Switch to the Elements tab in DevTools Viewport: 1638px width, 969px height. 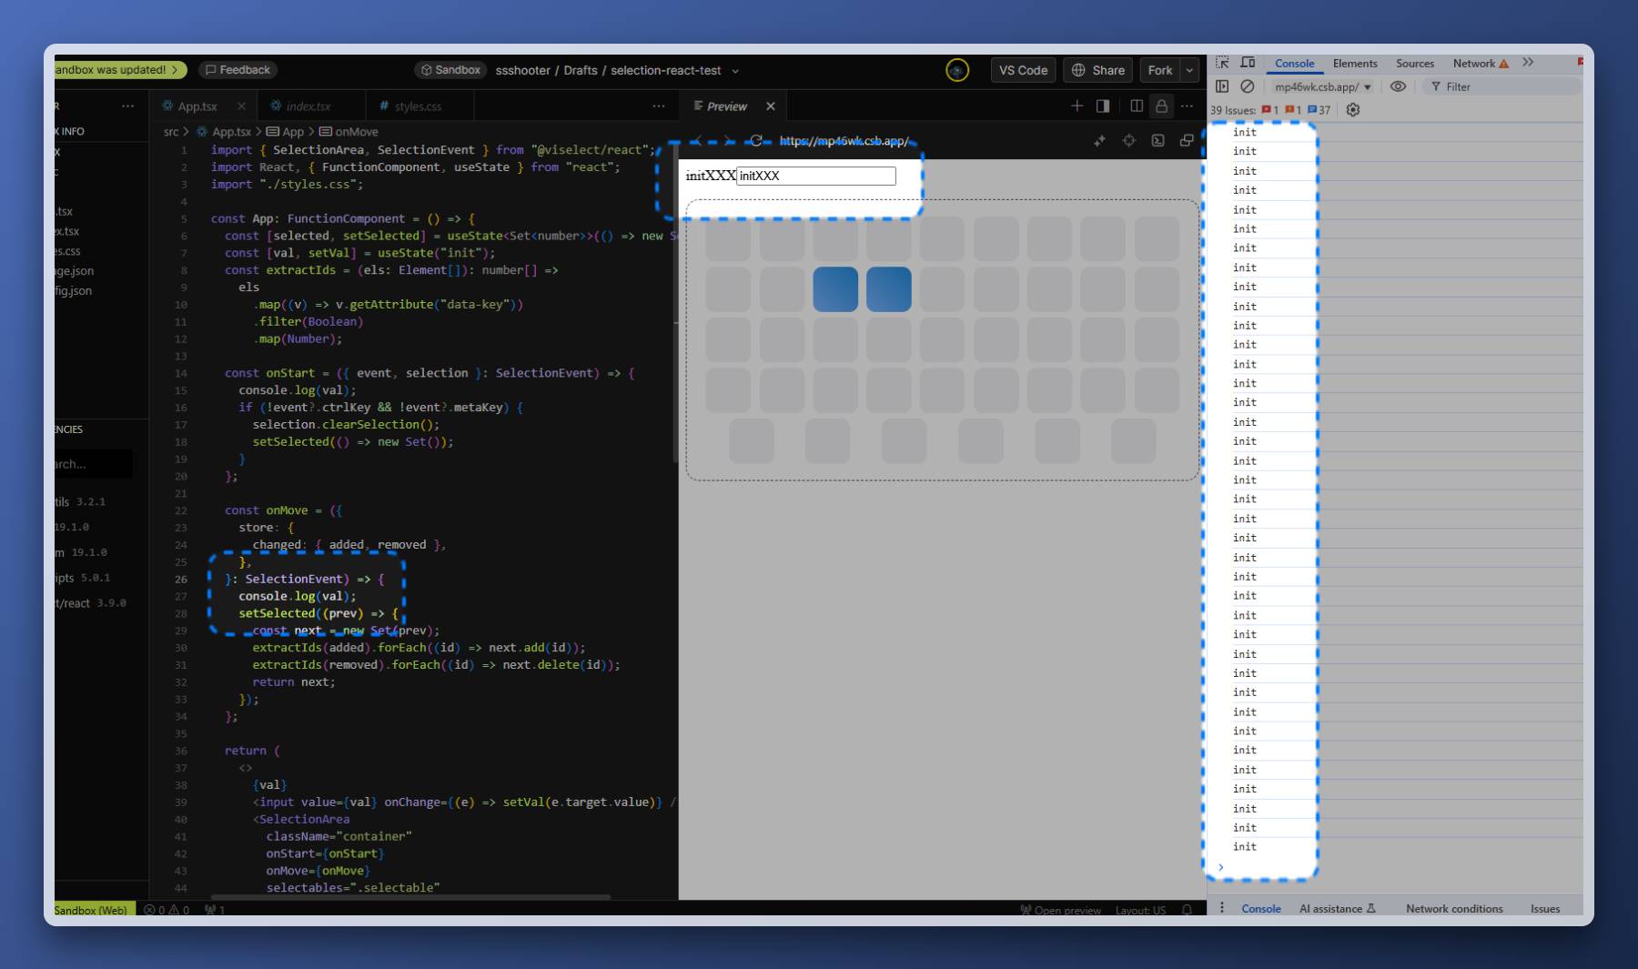tap(1355, 64)
